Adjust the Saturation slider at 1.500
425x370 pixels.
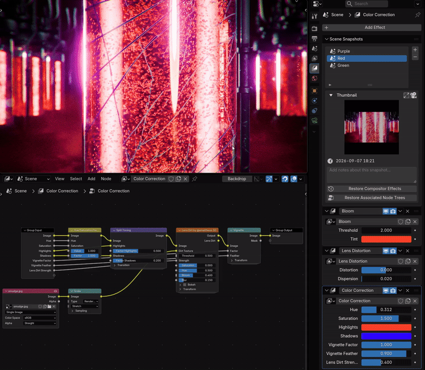click(x=386, y=319)
